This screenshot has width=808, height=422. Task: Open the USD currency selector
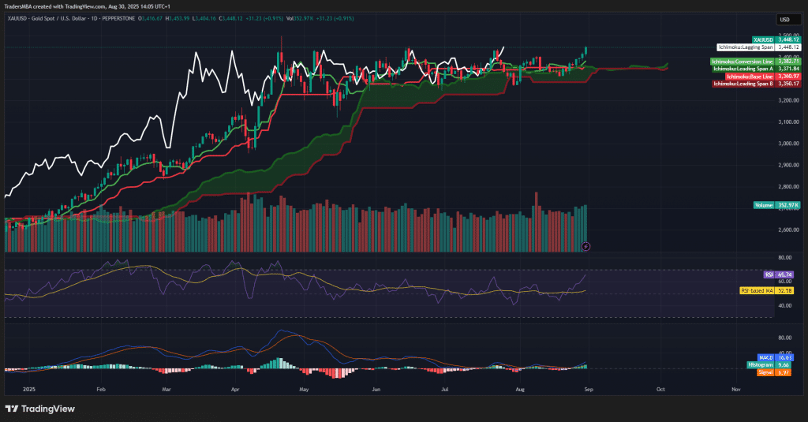pyautogui.click(x=785, y=20)
